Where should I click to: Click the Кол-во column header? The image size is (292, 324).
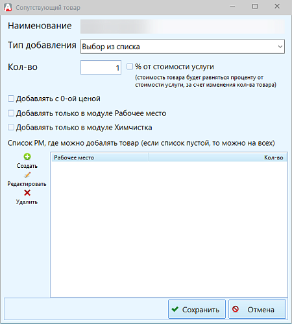click(x=218, y=157)
